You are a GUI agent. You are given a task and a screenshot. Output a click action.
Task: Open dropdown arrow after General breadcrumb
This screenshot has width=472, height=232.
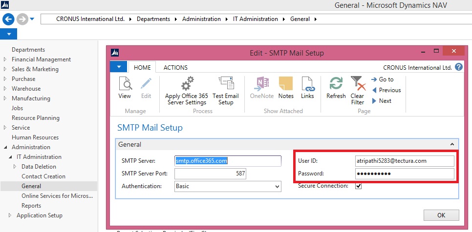316,19
